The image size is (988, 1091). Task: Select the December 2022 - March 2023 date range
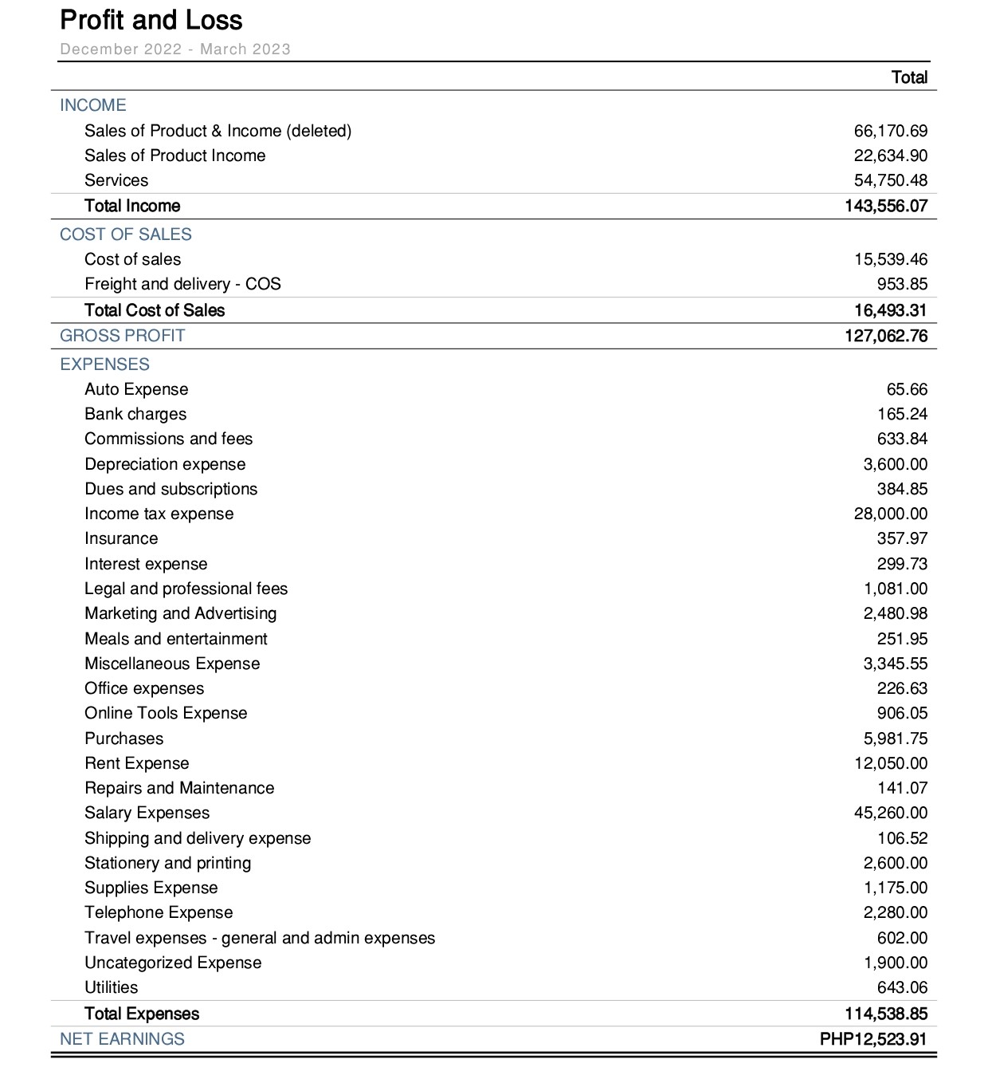(x=175, y=49)
